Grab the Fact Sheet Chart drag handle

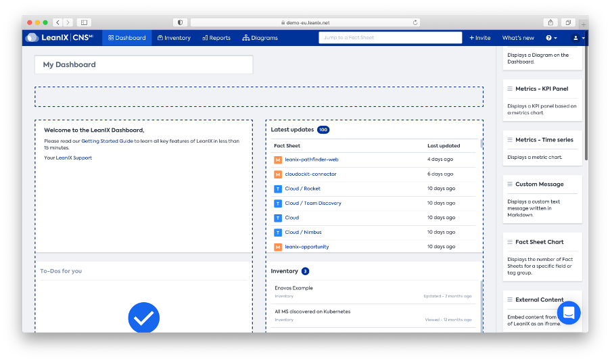tap(510, 242)
